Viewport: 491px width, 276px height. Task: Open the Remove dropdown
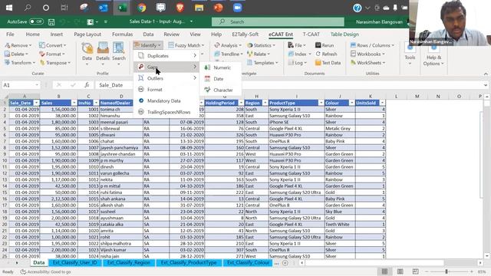pyautogui.click(x=18, y=45)
